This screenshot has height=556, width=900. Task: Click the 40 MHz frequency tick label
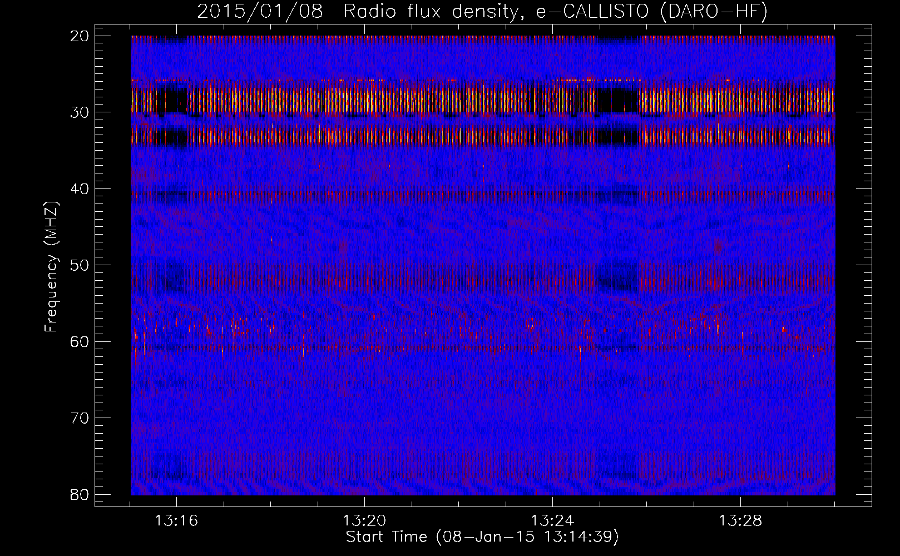point(80,188)
